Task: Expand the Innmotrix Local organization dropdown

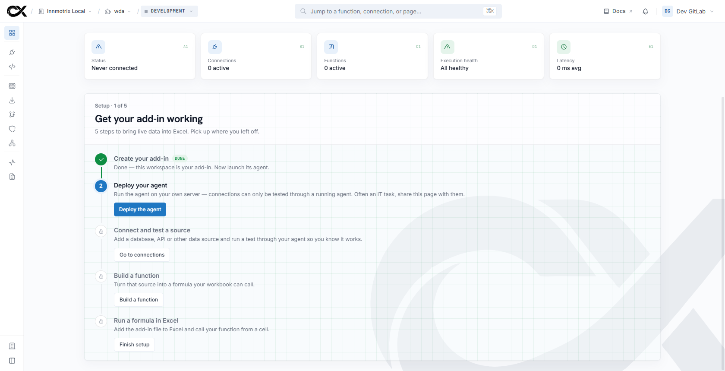Action: click(x=65, y=11)
